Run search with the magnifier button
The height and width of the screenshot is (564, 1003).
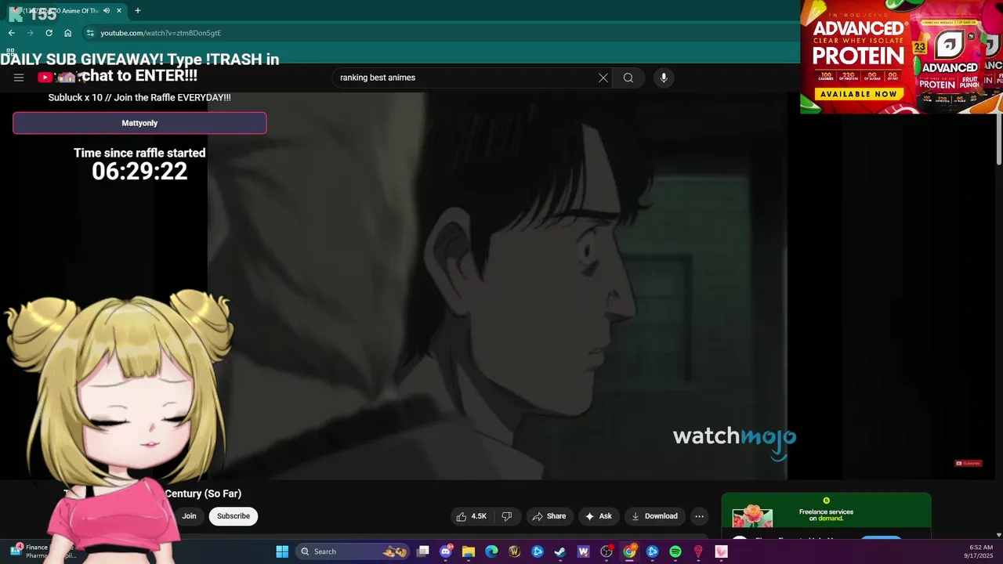[x=628, y=78]
